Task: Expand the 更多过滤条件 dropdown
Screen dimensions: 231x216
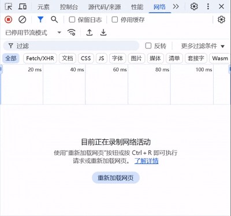Action: coord(203,46)
